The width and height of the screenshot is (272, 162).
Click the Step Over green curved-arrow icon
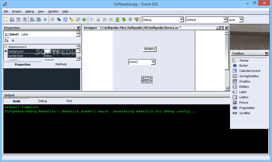(124, 20)
